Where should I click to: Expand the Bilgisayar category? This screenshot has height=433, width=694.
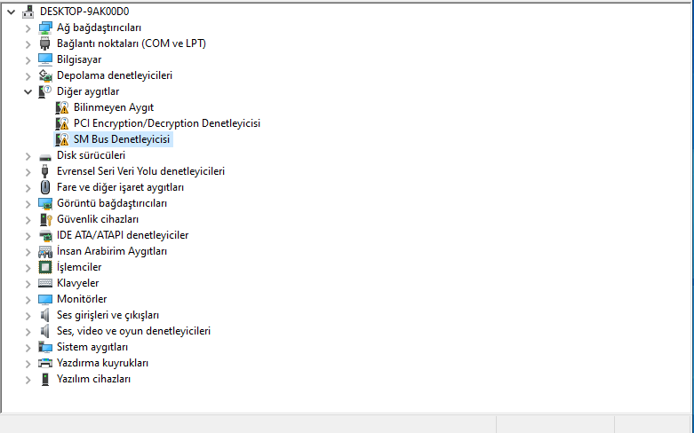click(28, 60)
